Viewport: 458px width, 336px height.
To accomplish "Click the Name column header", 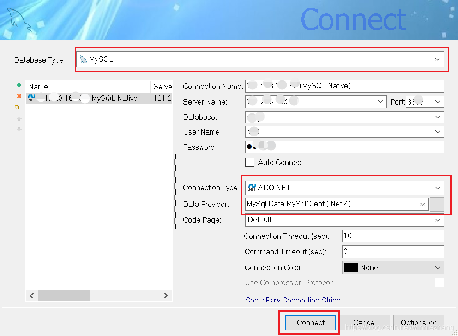I will click(88, 87).
